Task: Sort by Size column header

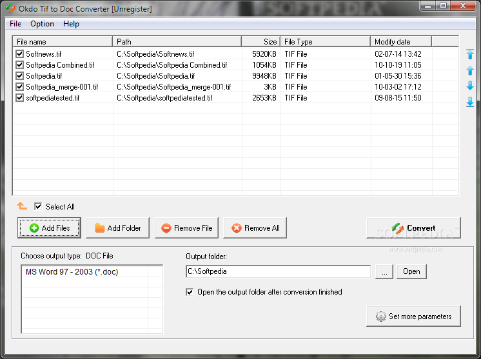Action: (x=260, y=42)
